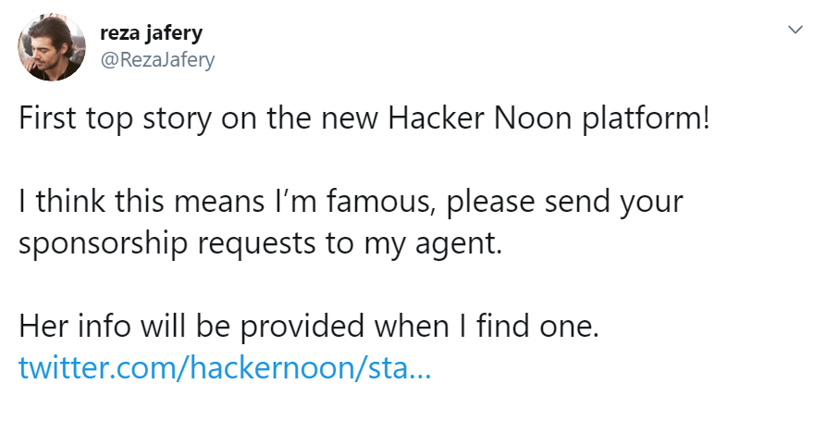Click the words "Hacker Noon" in tweet
Screen dimensions: 826x421
click(480, 118)
